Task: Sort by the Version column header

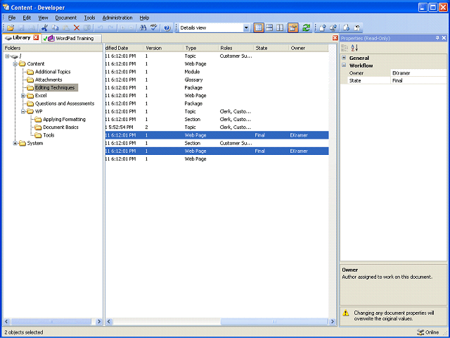Action: point(163,48)
